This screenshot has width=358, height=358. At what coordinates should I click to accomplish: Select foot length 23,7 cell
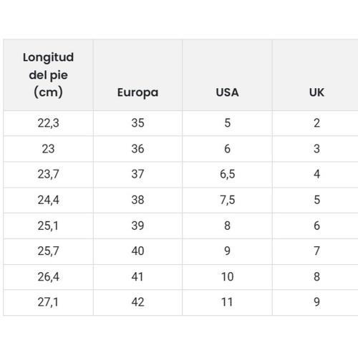tap(48, 174)
